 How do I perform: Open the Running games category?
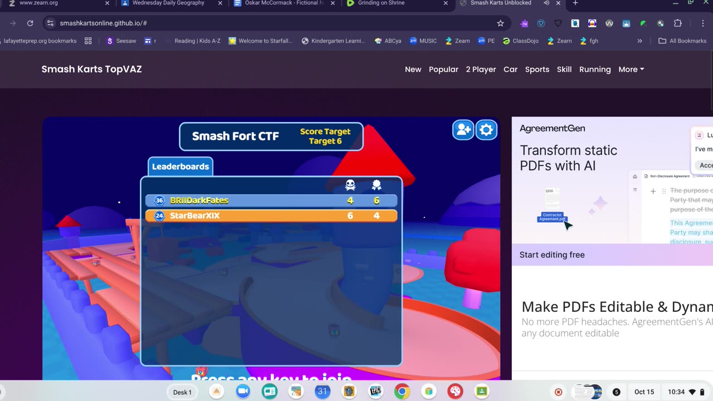595,70
